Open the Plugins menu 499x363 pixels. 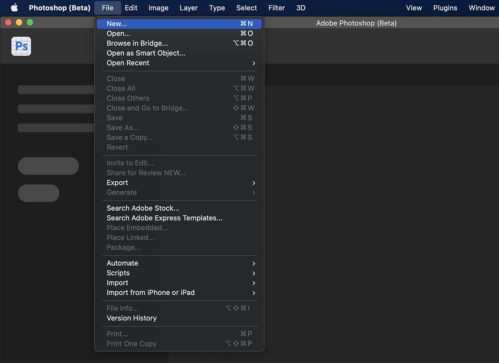pyautogui.click(x=445, y=7)
